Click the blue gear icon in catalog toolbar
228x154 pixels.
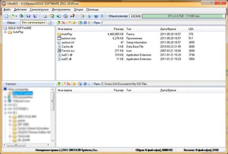(x=85, y=84)
